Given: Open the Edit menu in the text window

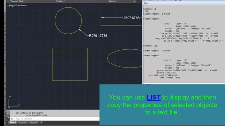Looking at the screenshot, I should [x=146, y=3].
